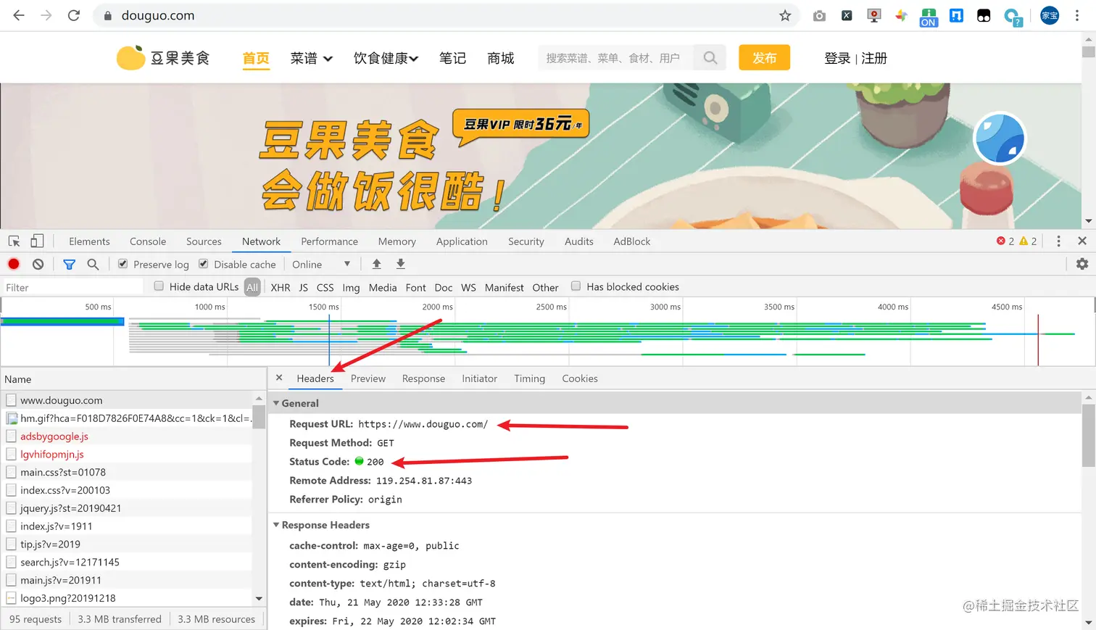Clear the network log
The image size is (1096, 630).
[x=38, y=264]
